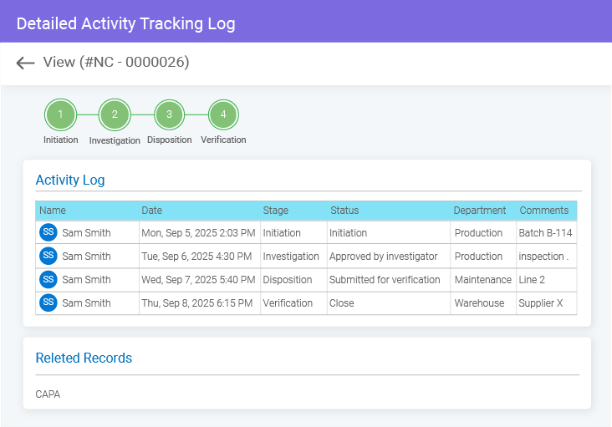The height and width of the screenshot is (427, 612).
Task: Click SS avatar in Wed, Sep 7 row
Action: 48,279
